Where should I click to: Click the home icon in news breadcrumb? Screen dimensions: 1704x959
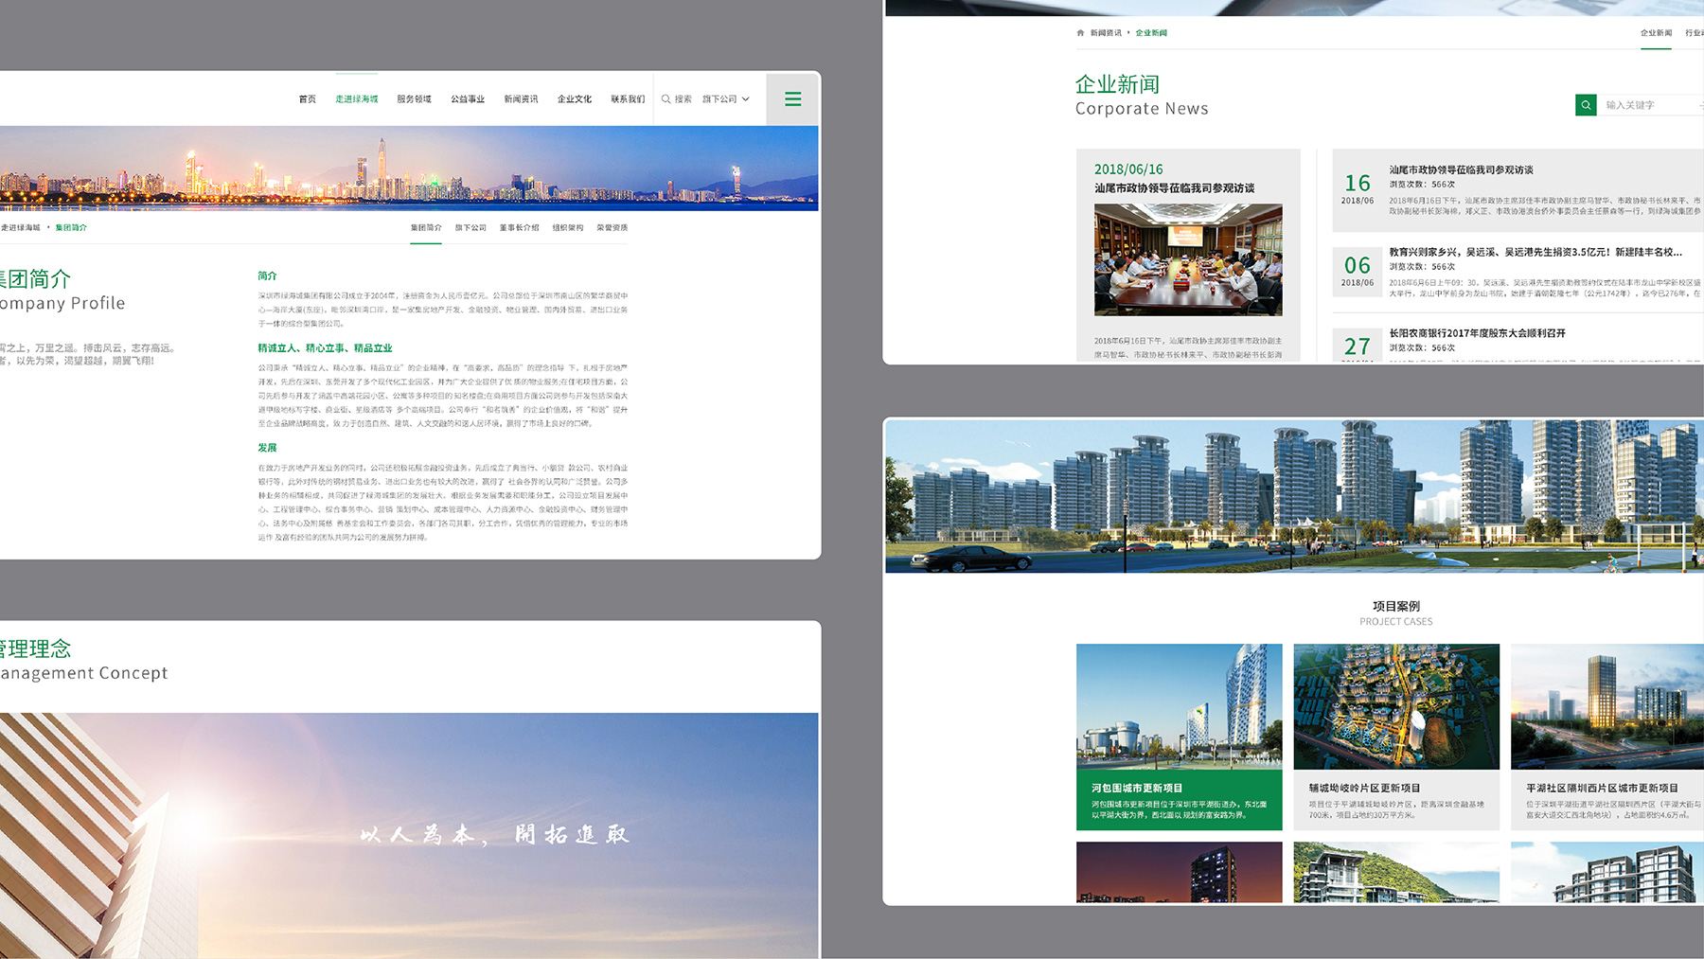coord(1080,33)
